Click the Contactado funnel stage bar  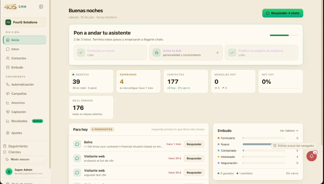[264, 150]
